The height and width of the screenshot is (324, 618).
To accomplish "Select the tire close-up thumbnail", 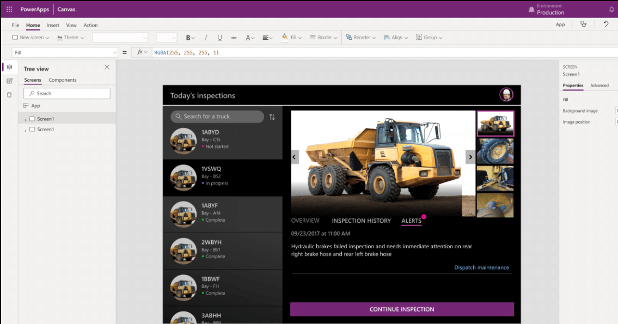I will (x=495, y=151).
